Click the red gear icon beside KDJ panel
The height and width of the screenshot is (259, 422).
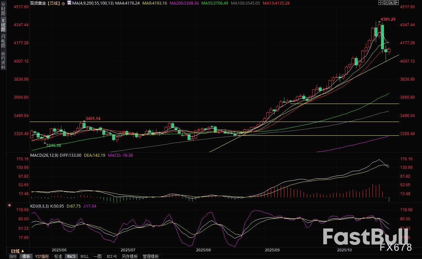(9, 206)
